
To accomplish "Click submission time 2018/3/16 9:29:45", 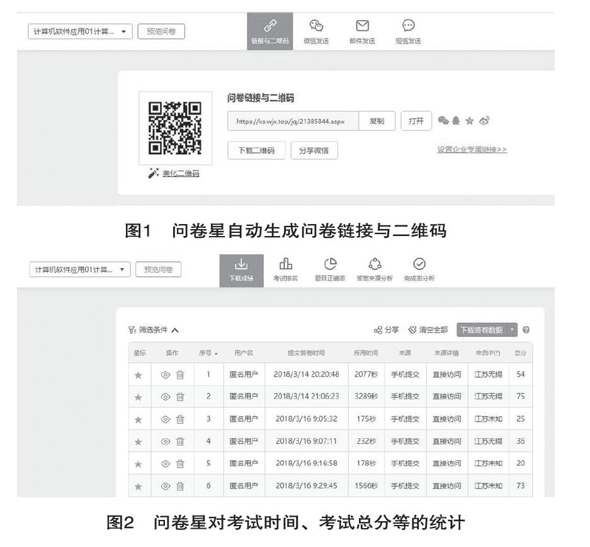I will (x=306, y=486).
